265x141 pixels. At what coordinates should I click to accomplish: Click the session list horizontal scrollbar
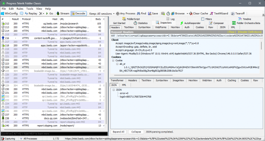[x=33, y=130]
